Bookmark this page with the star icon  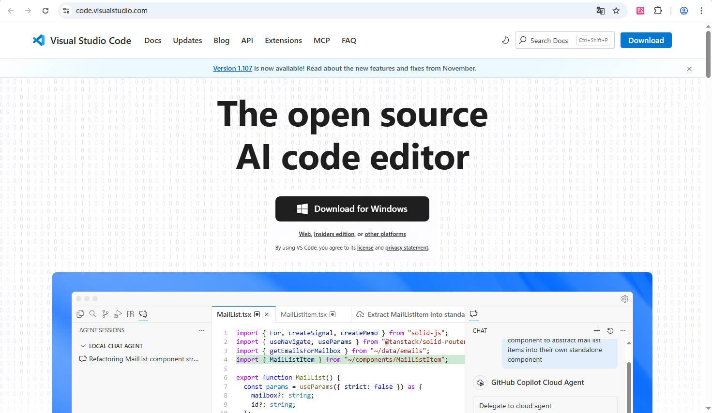[616, 11]
